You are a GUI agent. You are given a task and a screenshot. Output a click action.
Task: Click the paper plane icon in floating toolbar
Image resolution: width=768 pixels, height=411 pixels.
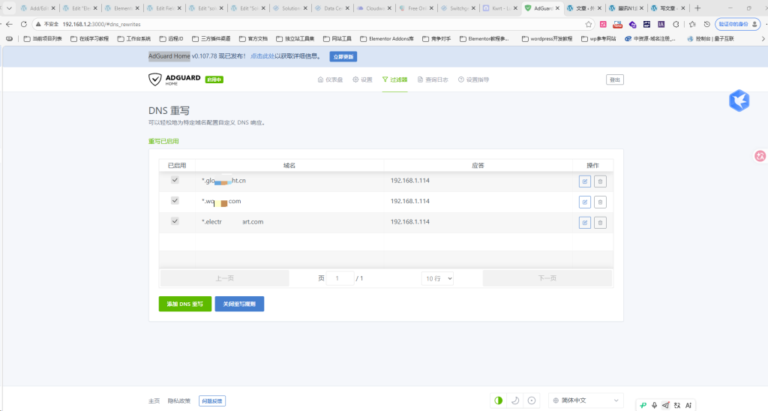(x=666, y=405)
